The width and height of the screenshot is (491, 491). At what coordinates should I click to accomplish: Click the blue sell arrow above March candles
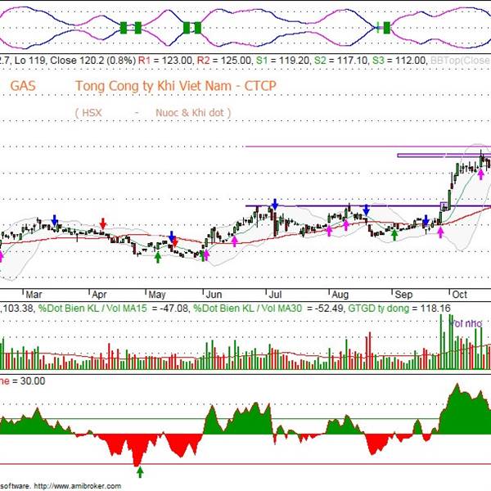click(55, 220)
